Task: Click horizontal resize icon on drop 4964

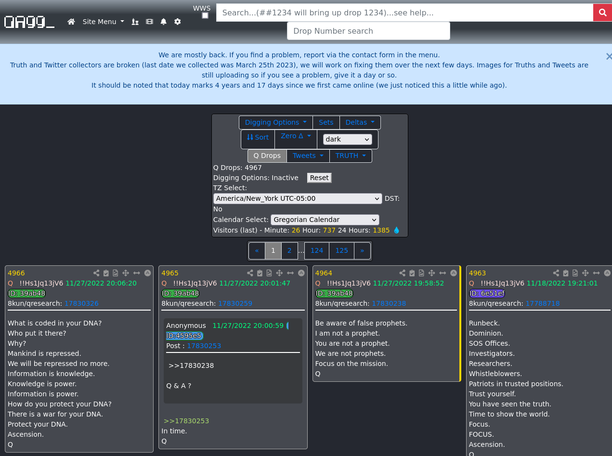Action: point(443,273)
